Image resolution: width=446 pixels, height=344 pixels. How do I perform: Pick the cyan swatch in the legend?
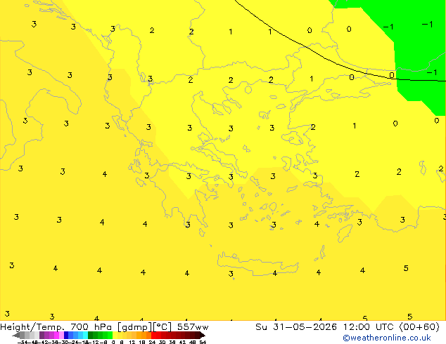(85, 336)
